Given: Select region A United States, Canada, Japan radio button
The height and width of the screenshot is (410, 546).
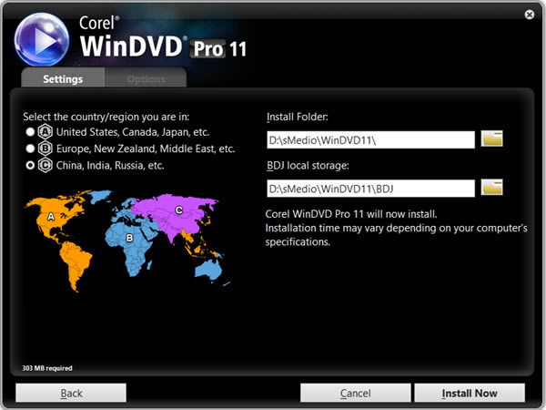Looking at the screenshot, I should (30, 132).
